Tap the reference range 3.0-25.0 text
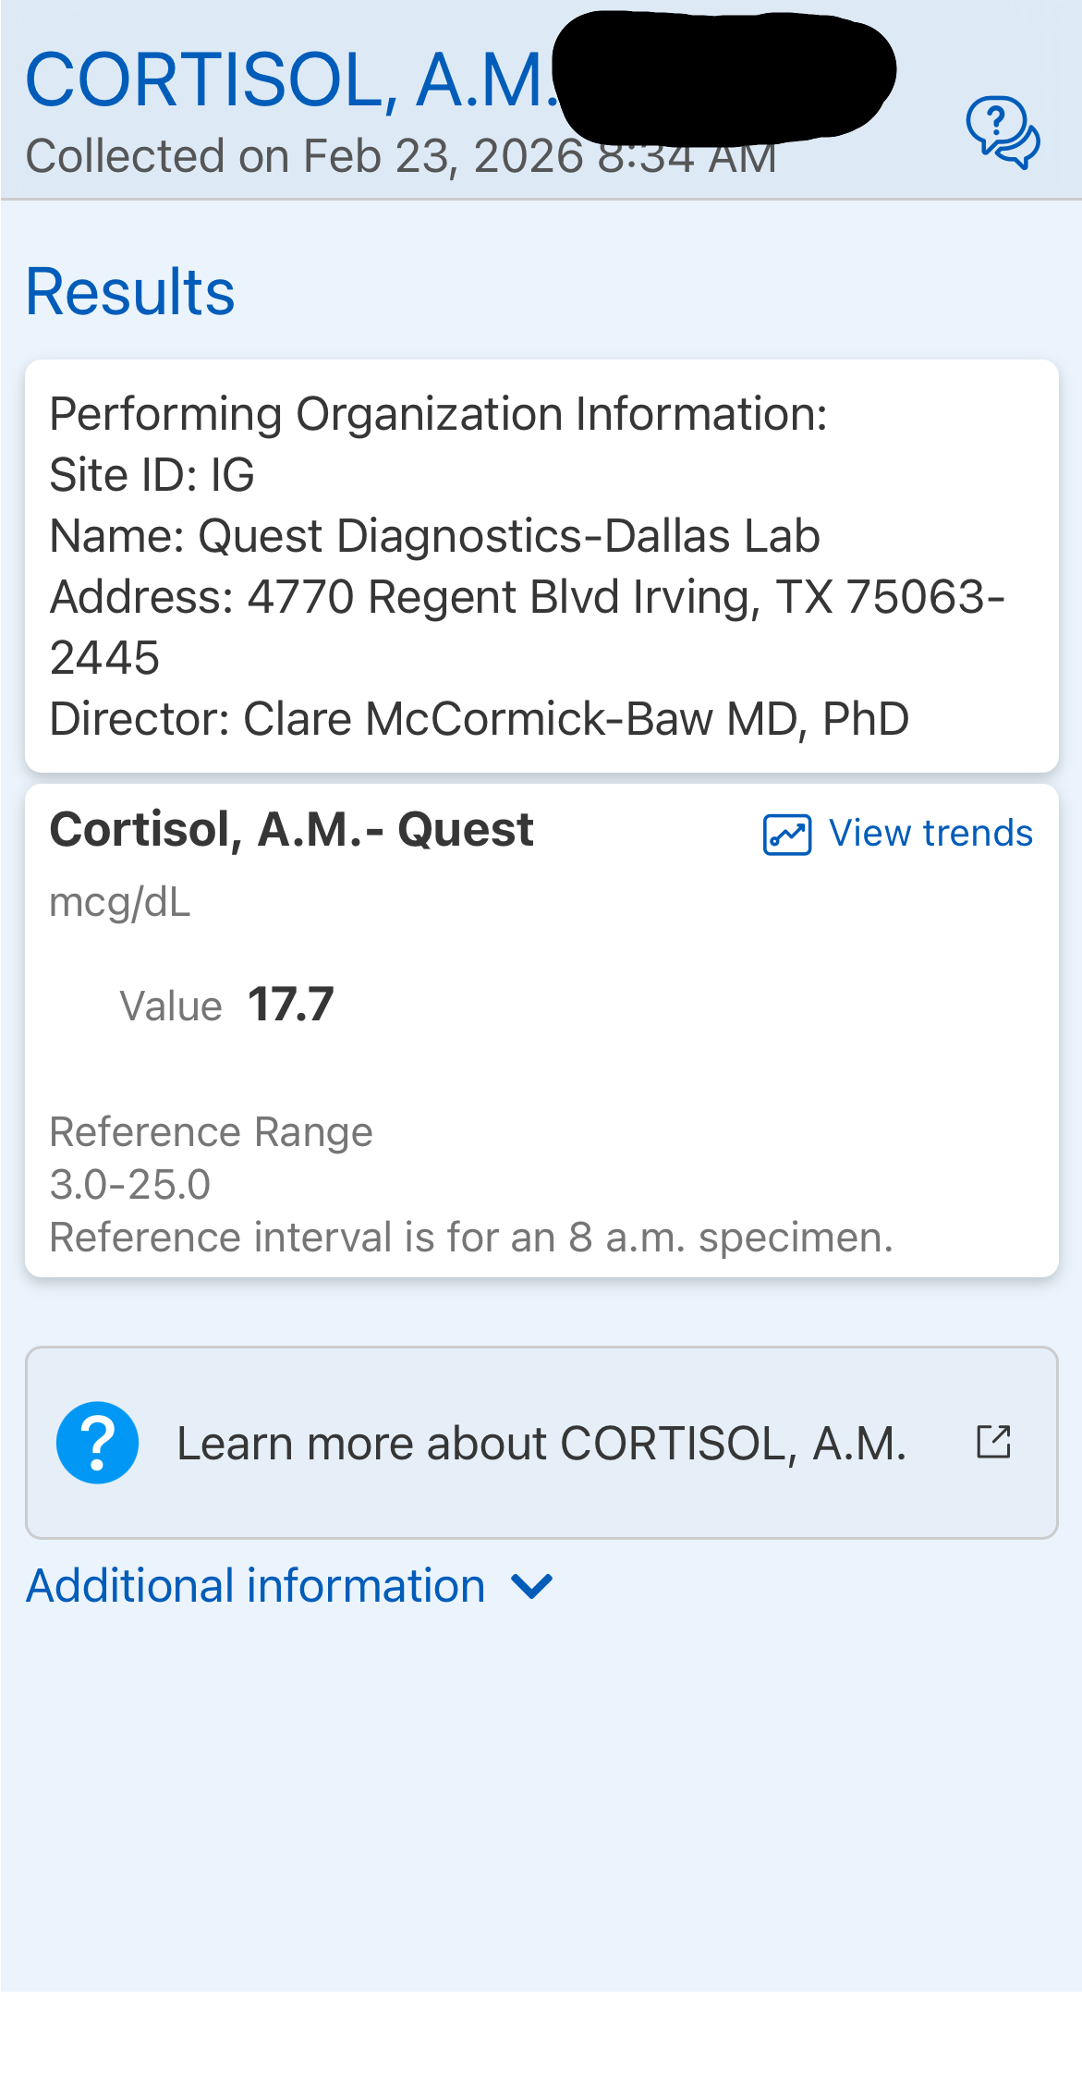The width and height of the screenshot is (1082, 2086). point(130,1185)
